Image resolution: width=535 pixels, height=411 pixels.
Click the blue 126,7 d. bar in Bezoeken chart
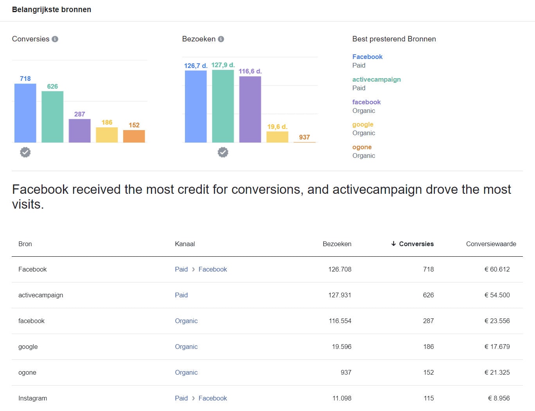pyautogui.click(x=196, y=107)
